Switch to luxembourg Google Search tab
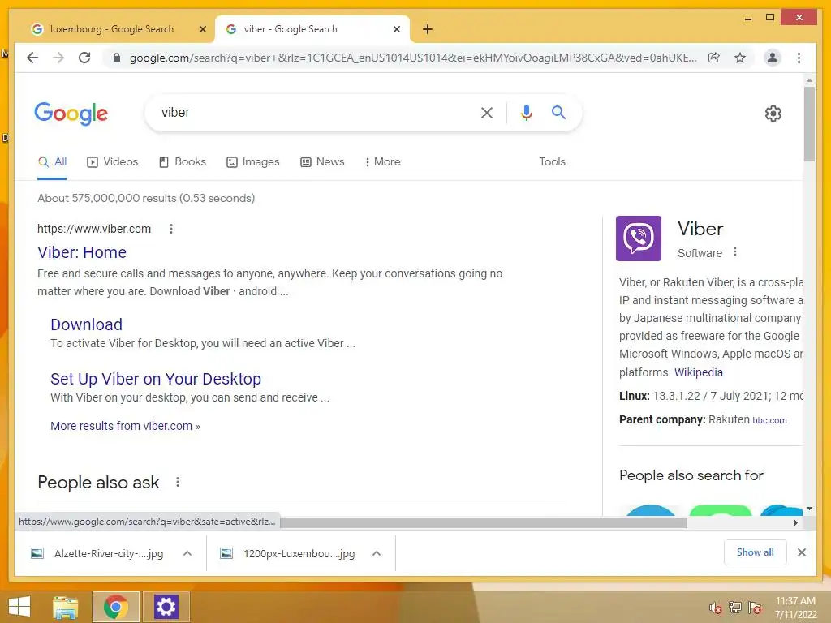 coord(118,29)
